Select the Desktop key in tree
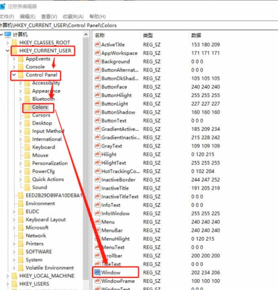278x290 pixels. point(42,123)
